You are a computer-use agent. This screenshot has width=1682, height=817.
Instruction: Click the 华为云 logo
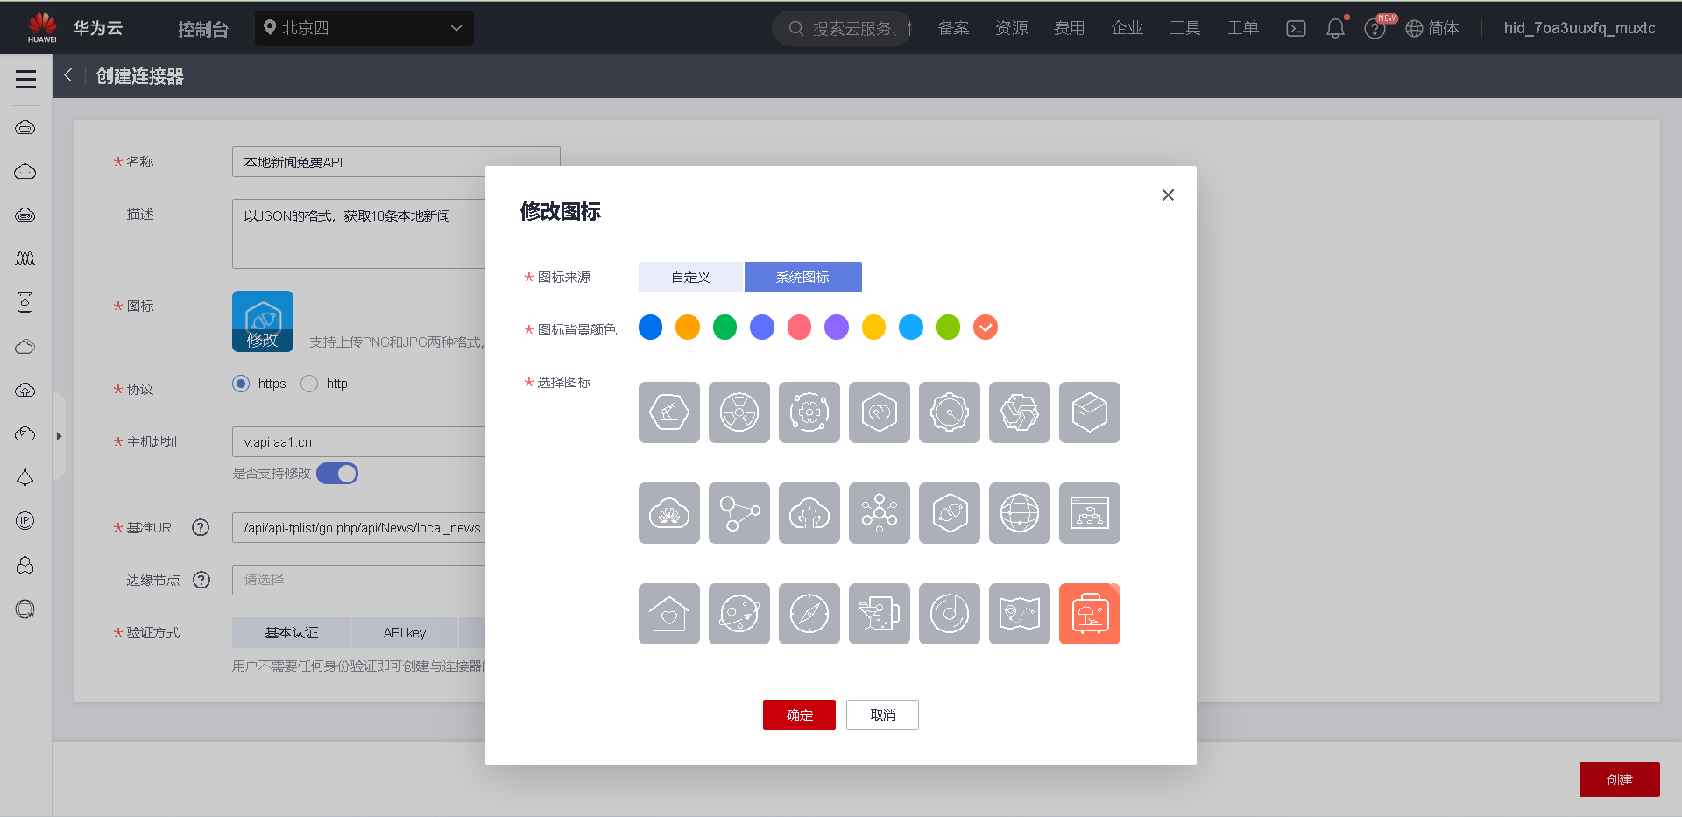coord(74,28)
